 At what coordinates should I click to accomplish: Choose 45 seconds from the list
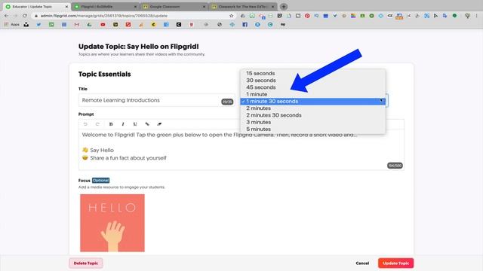tap(312, 87)
